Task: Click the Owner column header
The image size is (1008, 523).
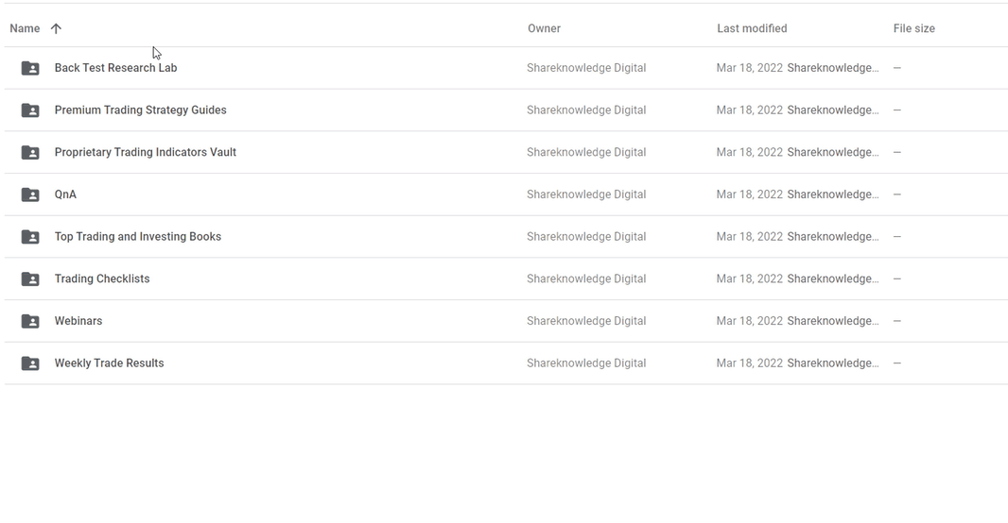Action: (544, 28)
